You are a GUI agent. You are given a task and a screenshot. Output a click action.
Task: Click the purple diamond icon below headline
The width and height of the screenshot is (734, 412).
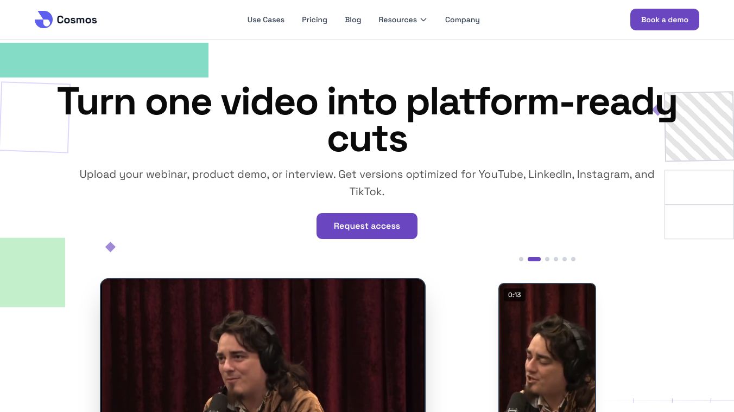110,247
